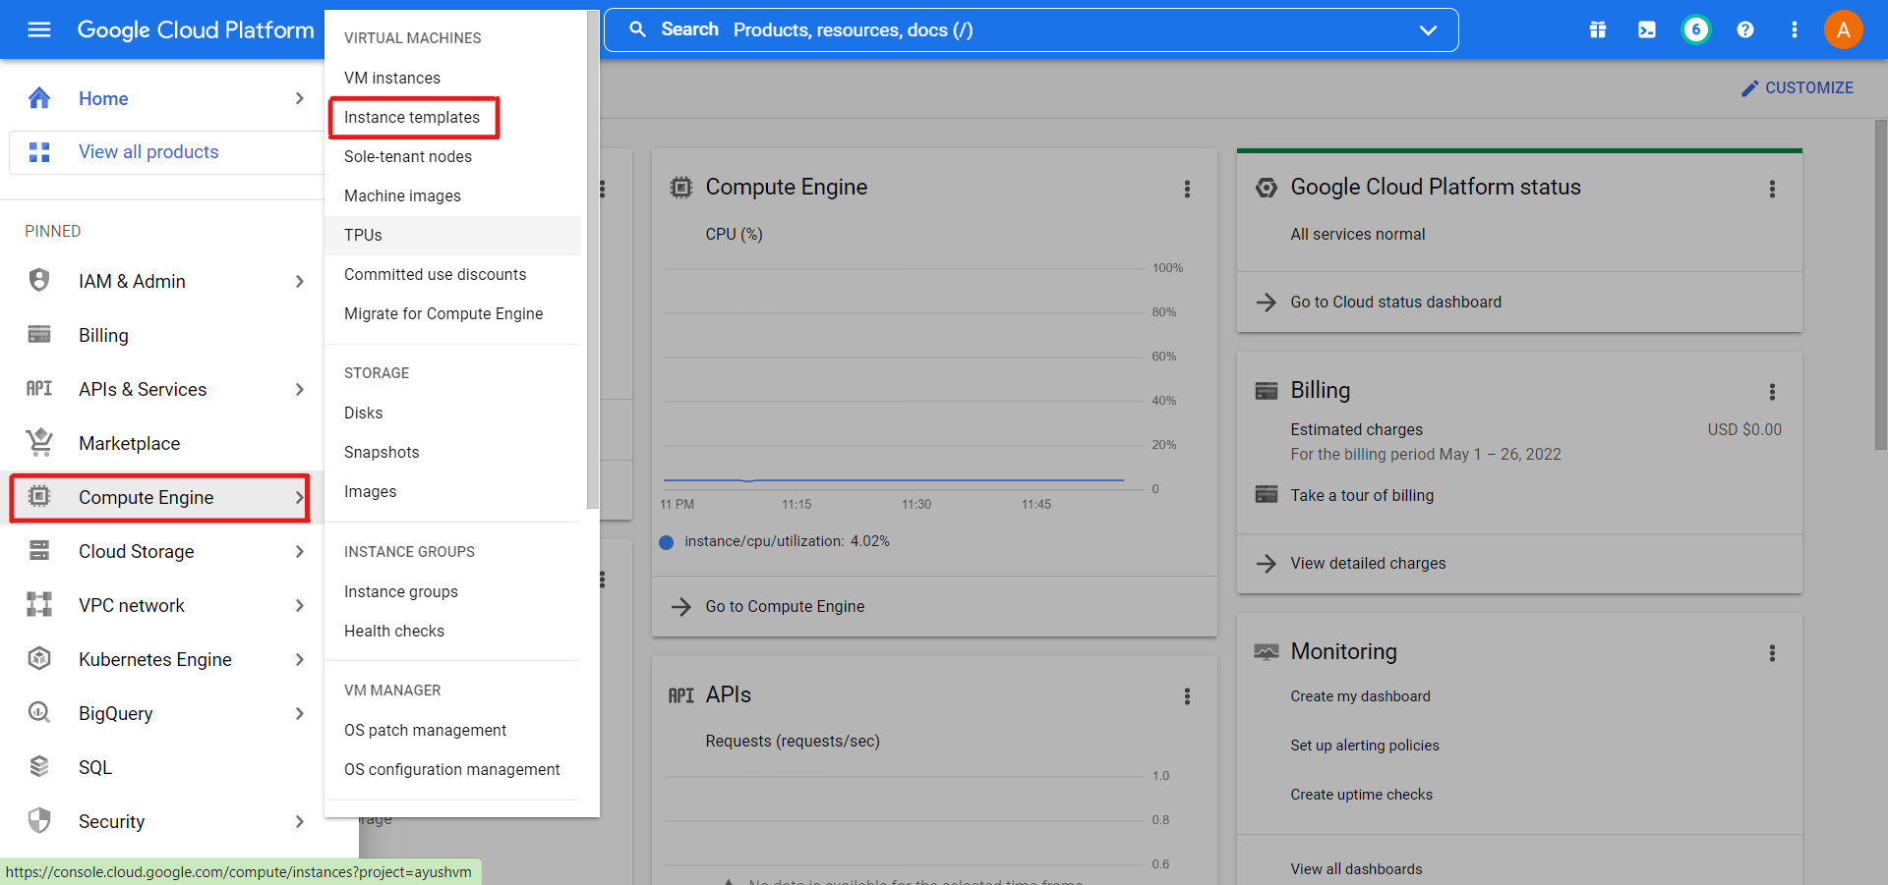Activate Cloud Shell terminal icon
The image size is (1888, 885).
pos(1647,29)
